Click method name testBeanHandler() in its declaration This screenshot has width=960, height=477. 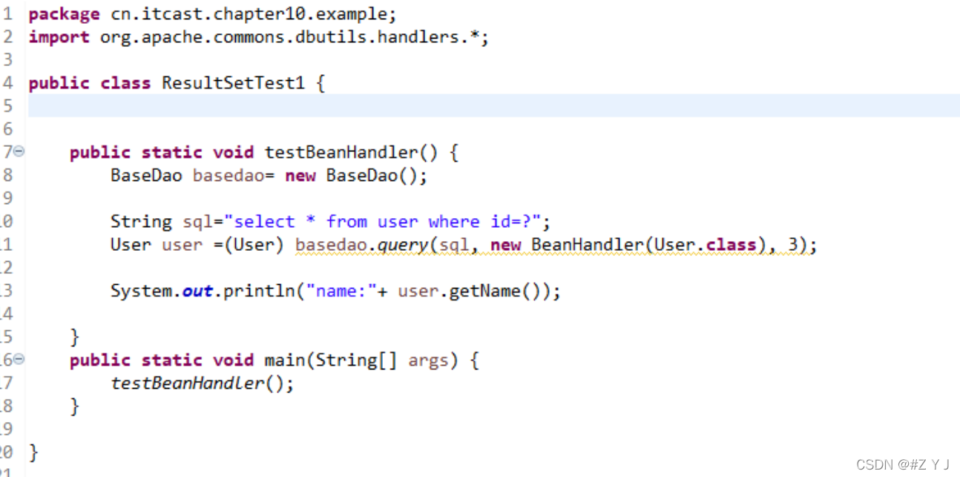(x=352, y=152)
